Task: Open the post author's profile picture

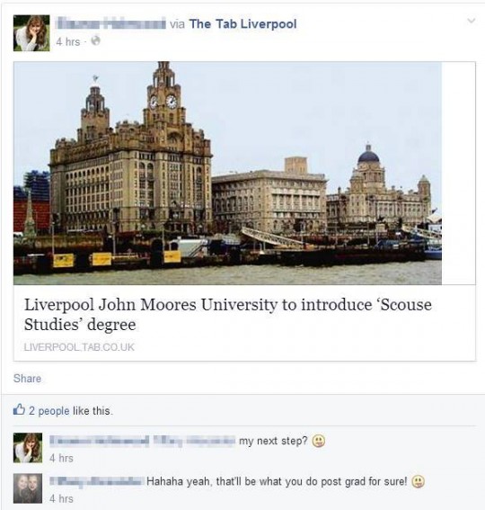Action: coord(31,33)
